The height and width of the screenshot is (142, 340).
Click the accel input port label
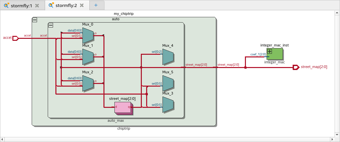[7, 38]
